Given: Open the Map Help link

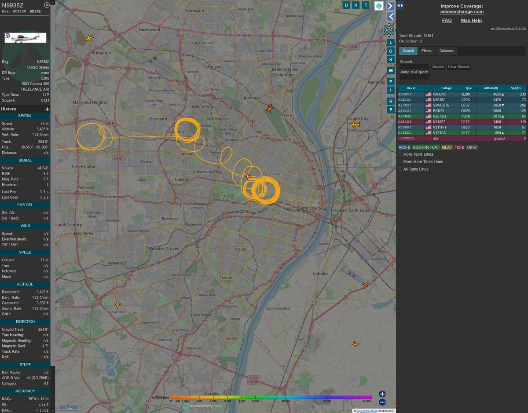Looking at the screenshot, I should click(x=471, y=21).
